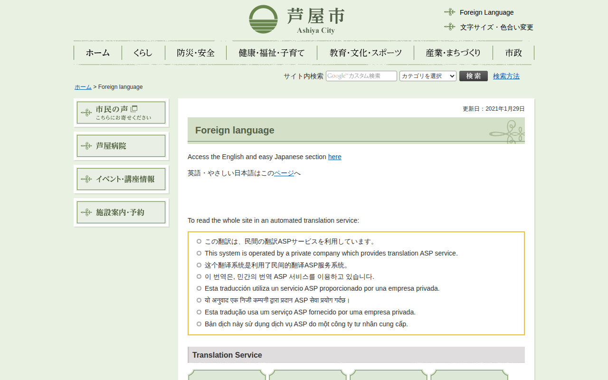
Task: Follow the 'here' English section link
Action: click(334, 157)
